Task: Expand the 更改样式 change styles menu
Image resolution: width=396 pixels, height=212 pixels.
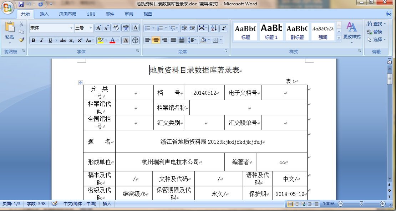Action: pos(351,32)
